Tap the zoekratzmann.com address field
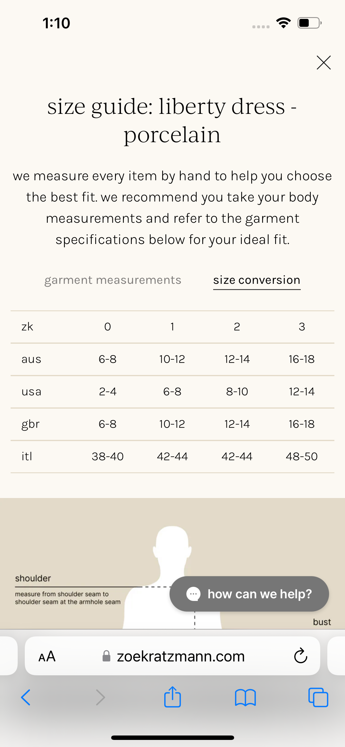 tap(172, 656)
